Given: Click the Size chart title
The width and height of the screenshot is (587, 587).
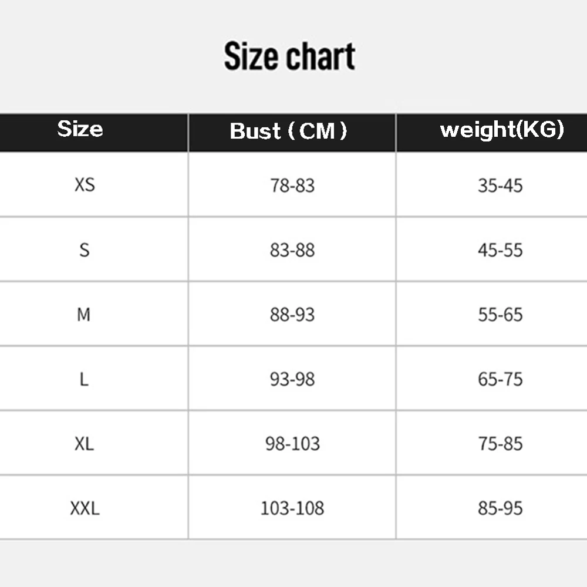Looking at the screenshot, I should coord(289,56).
